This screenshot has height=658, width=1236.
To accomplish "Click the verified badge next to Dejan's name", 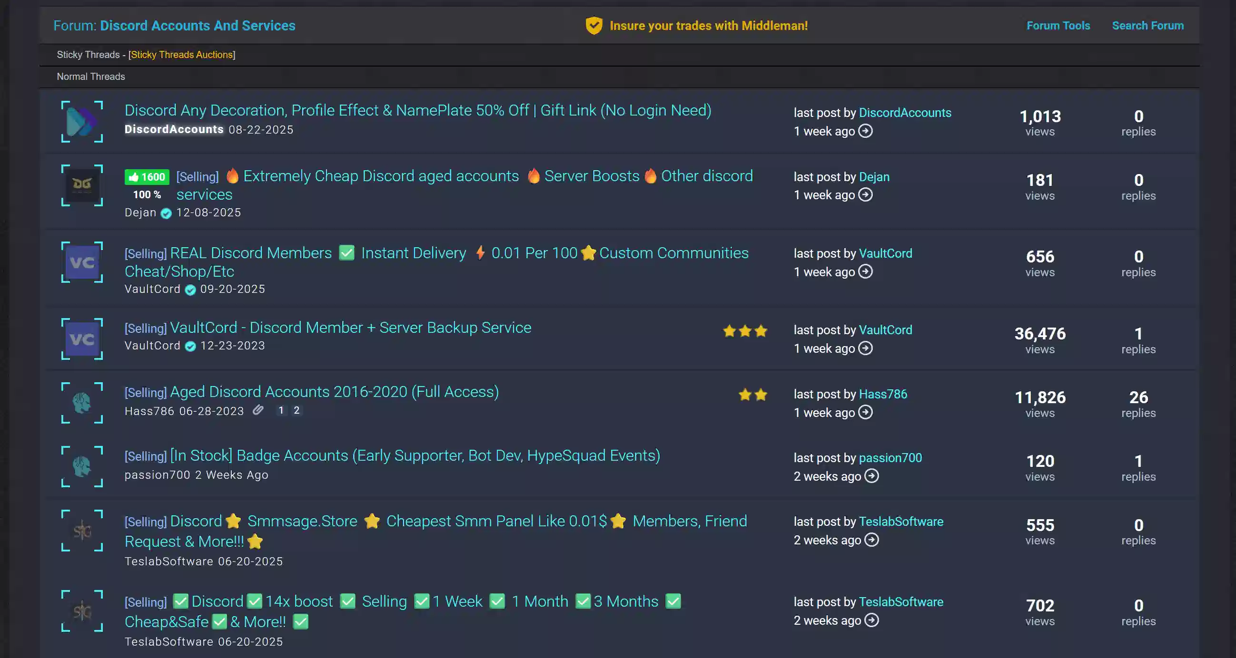I will [166, 214].
